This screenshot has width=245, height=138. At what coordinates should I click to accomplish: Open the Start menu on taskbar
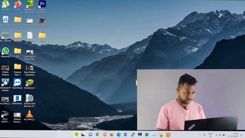click(x=77, y=135)
